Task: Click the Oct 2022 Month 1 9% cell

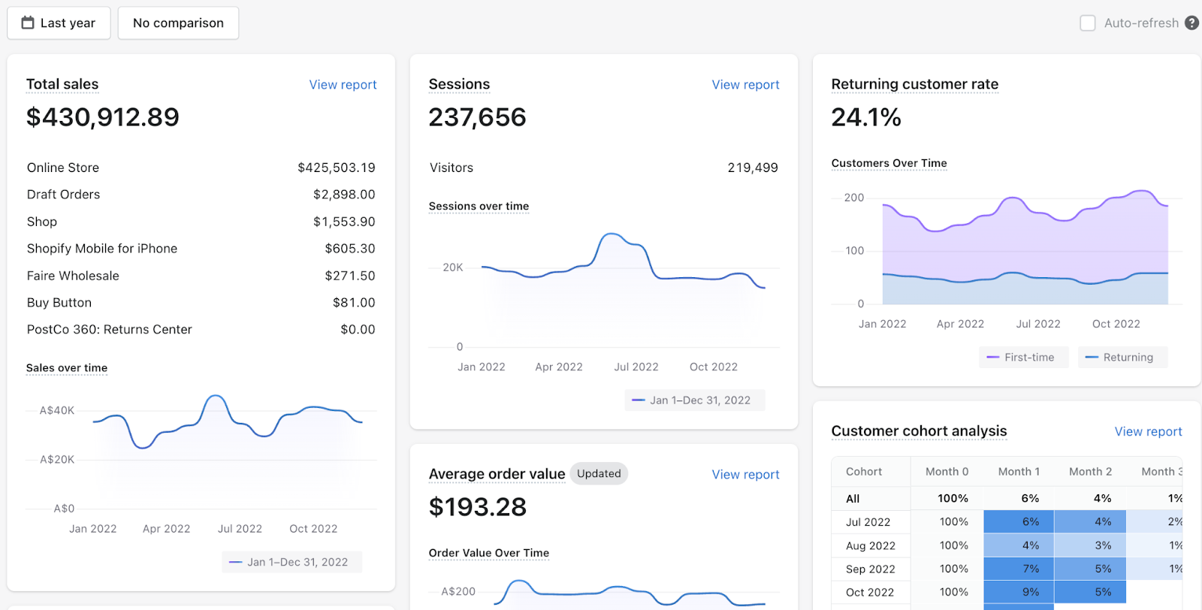Action: pos(1019,592)
